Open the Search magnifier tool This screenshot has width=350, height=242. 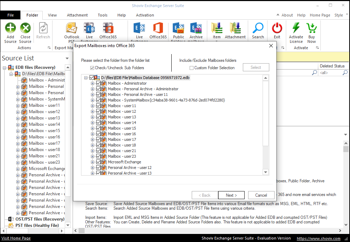click(258, 28)
